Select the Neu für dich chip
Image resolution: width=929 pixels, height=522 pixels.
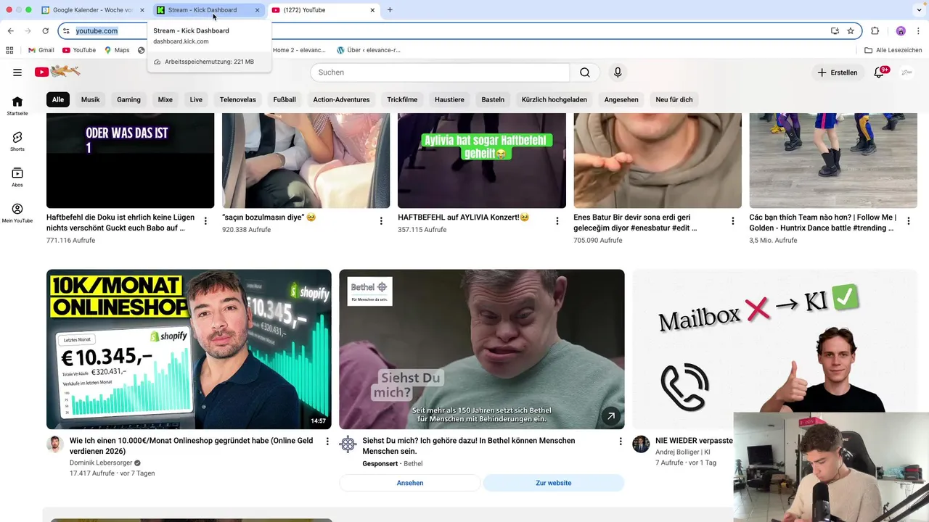coord(674,99)
